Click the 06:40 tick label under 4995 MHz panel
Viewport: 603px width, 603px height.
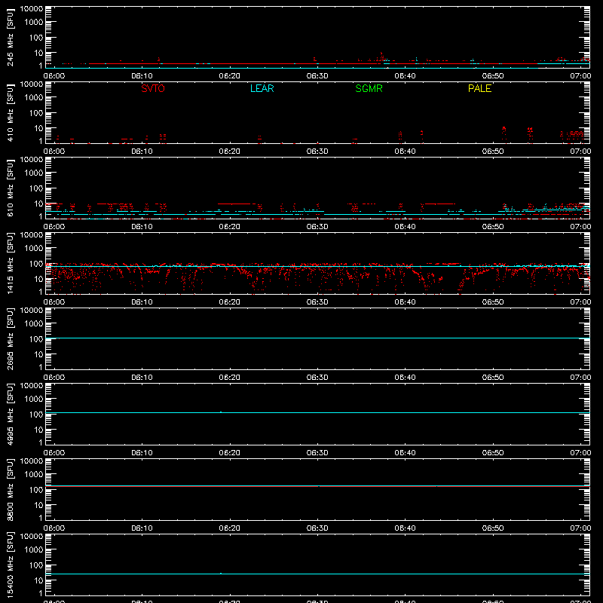(x=405, y=453)
